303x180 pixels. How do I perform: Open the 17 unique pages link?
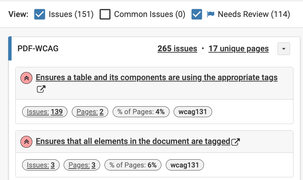coord(239,49)
